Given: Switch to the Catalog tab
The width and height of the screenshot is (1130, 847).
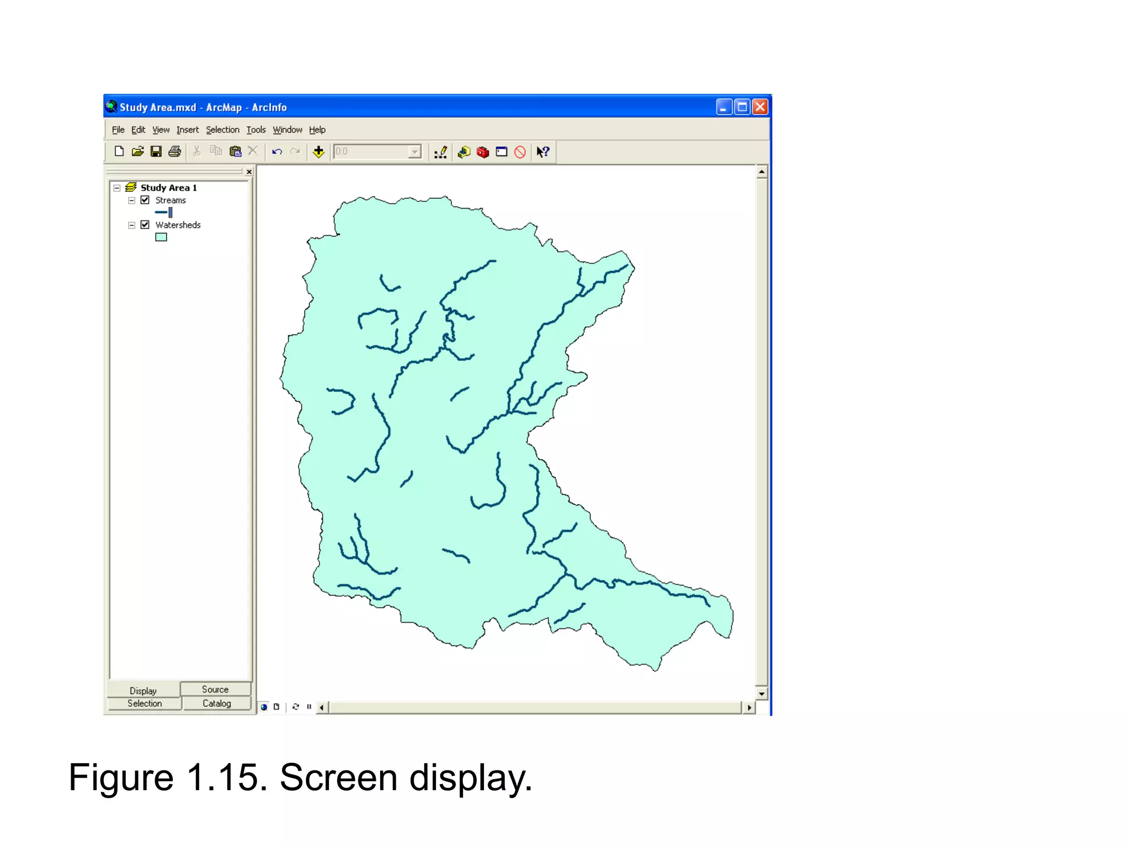Looking at the screenshot, I should (217, 704).
